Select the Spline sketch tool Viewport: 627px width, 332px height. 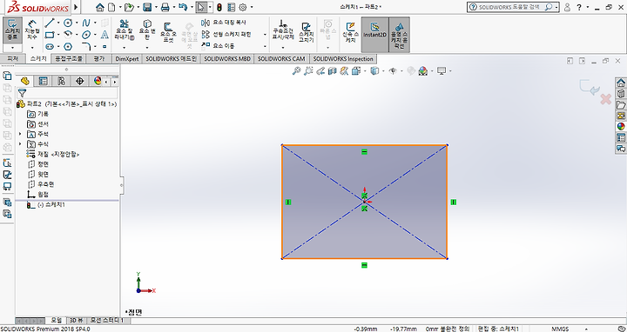point(86,23)
